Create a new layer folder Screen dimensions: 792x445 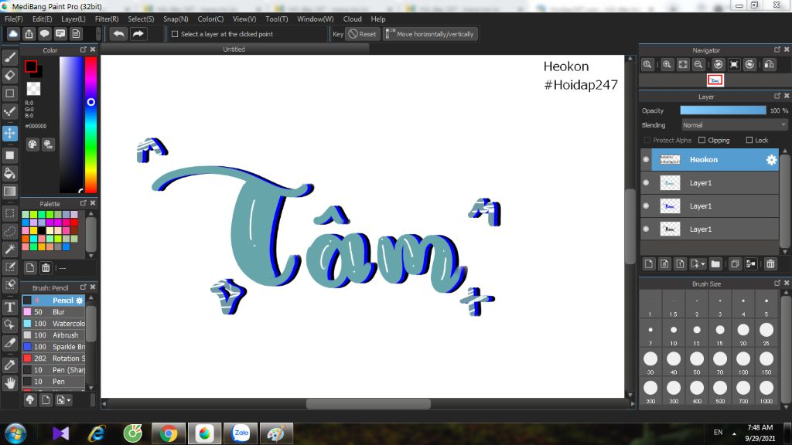pos(715,264)
